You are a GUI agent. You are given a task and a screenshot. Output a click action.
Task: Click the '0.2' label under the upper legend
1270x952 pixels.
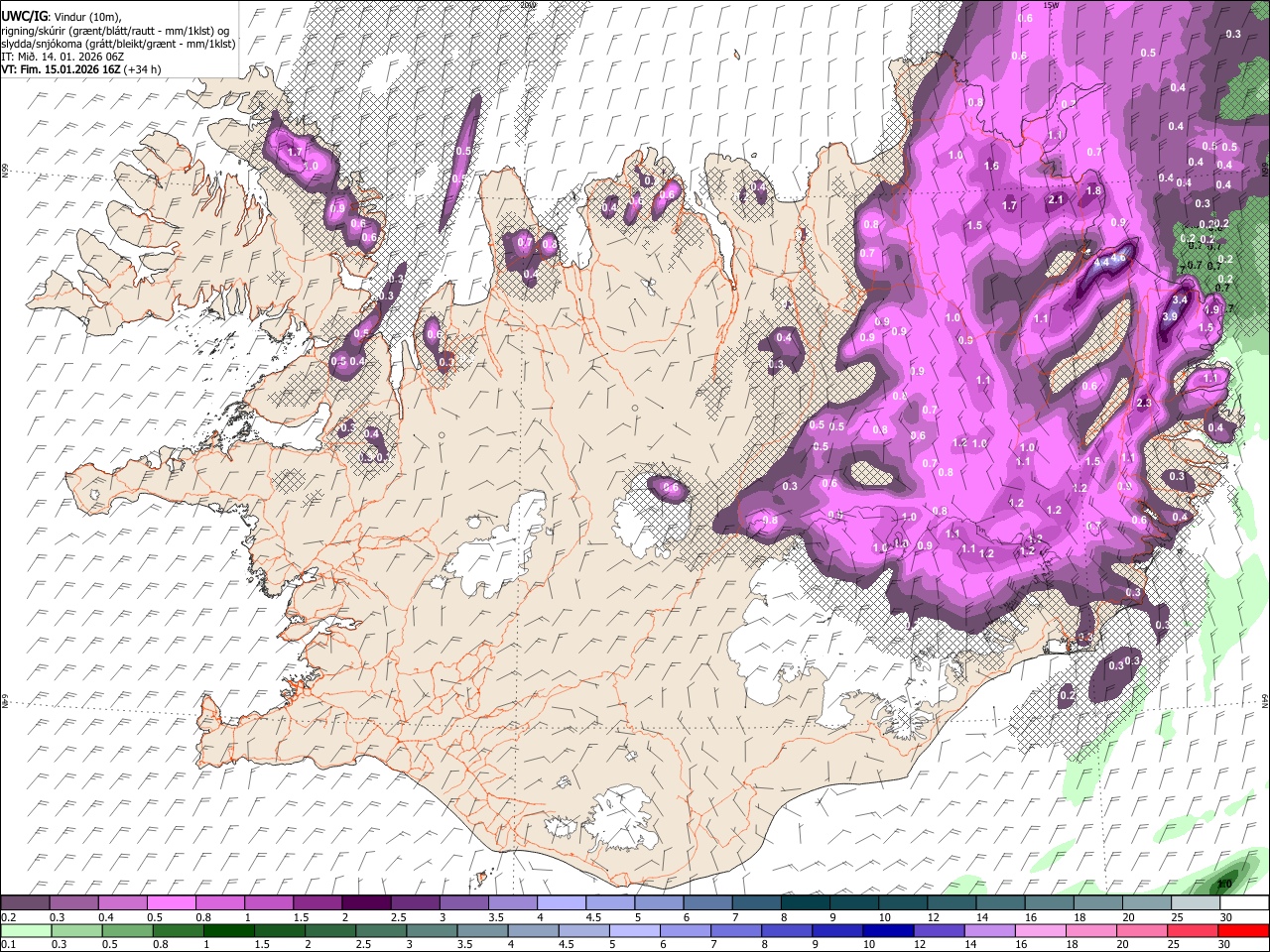point(8,917)
